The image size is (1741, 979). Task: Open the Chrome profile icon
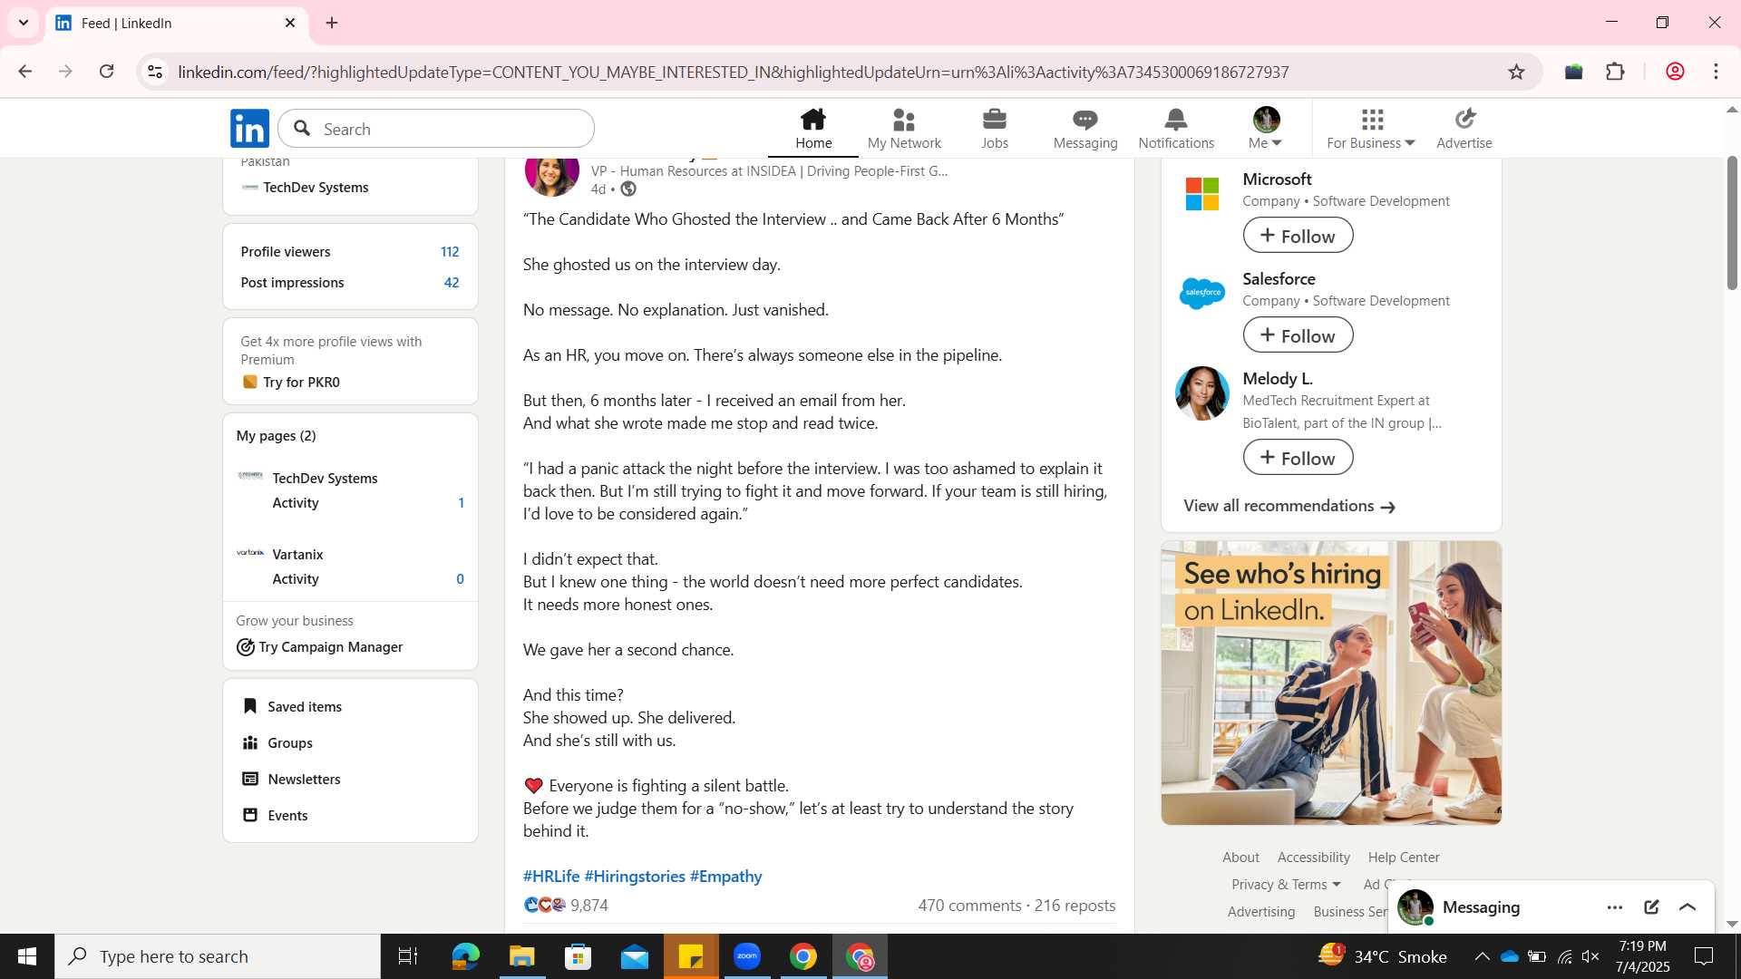click(x=1675, y=72)
